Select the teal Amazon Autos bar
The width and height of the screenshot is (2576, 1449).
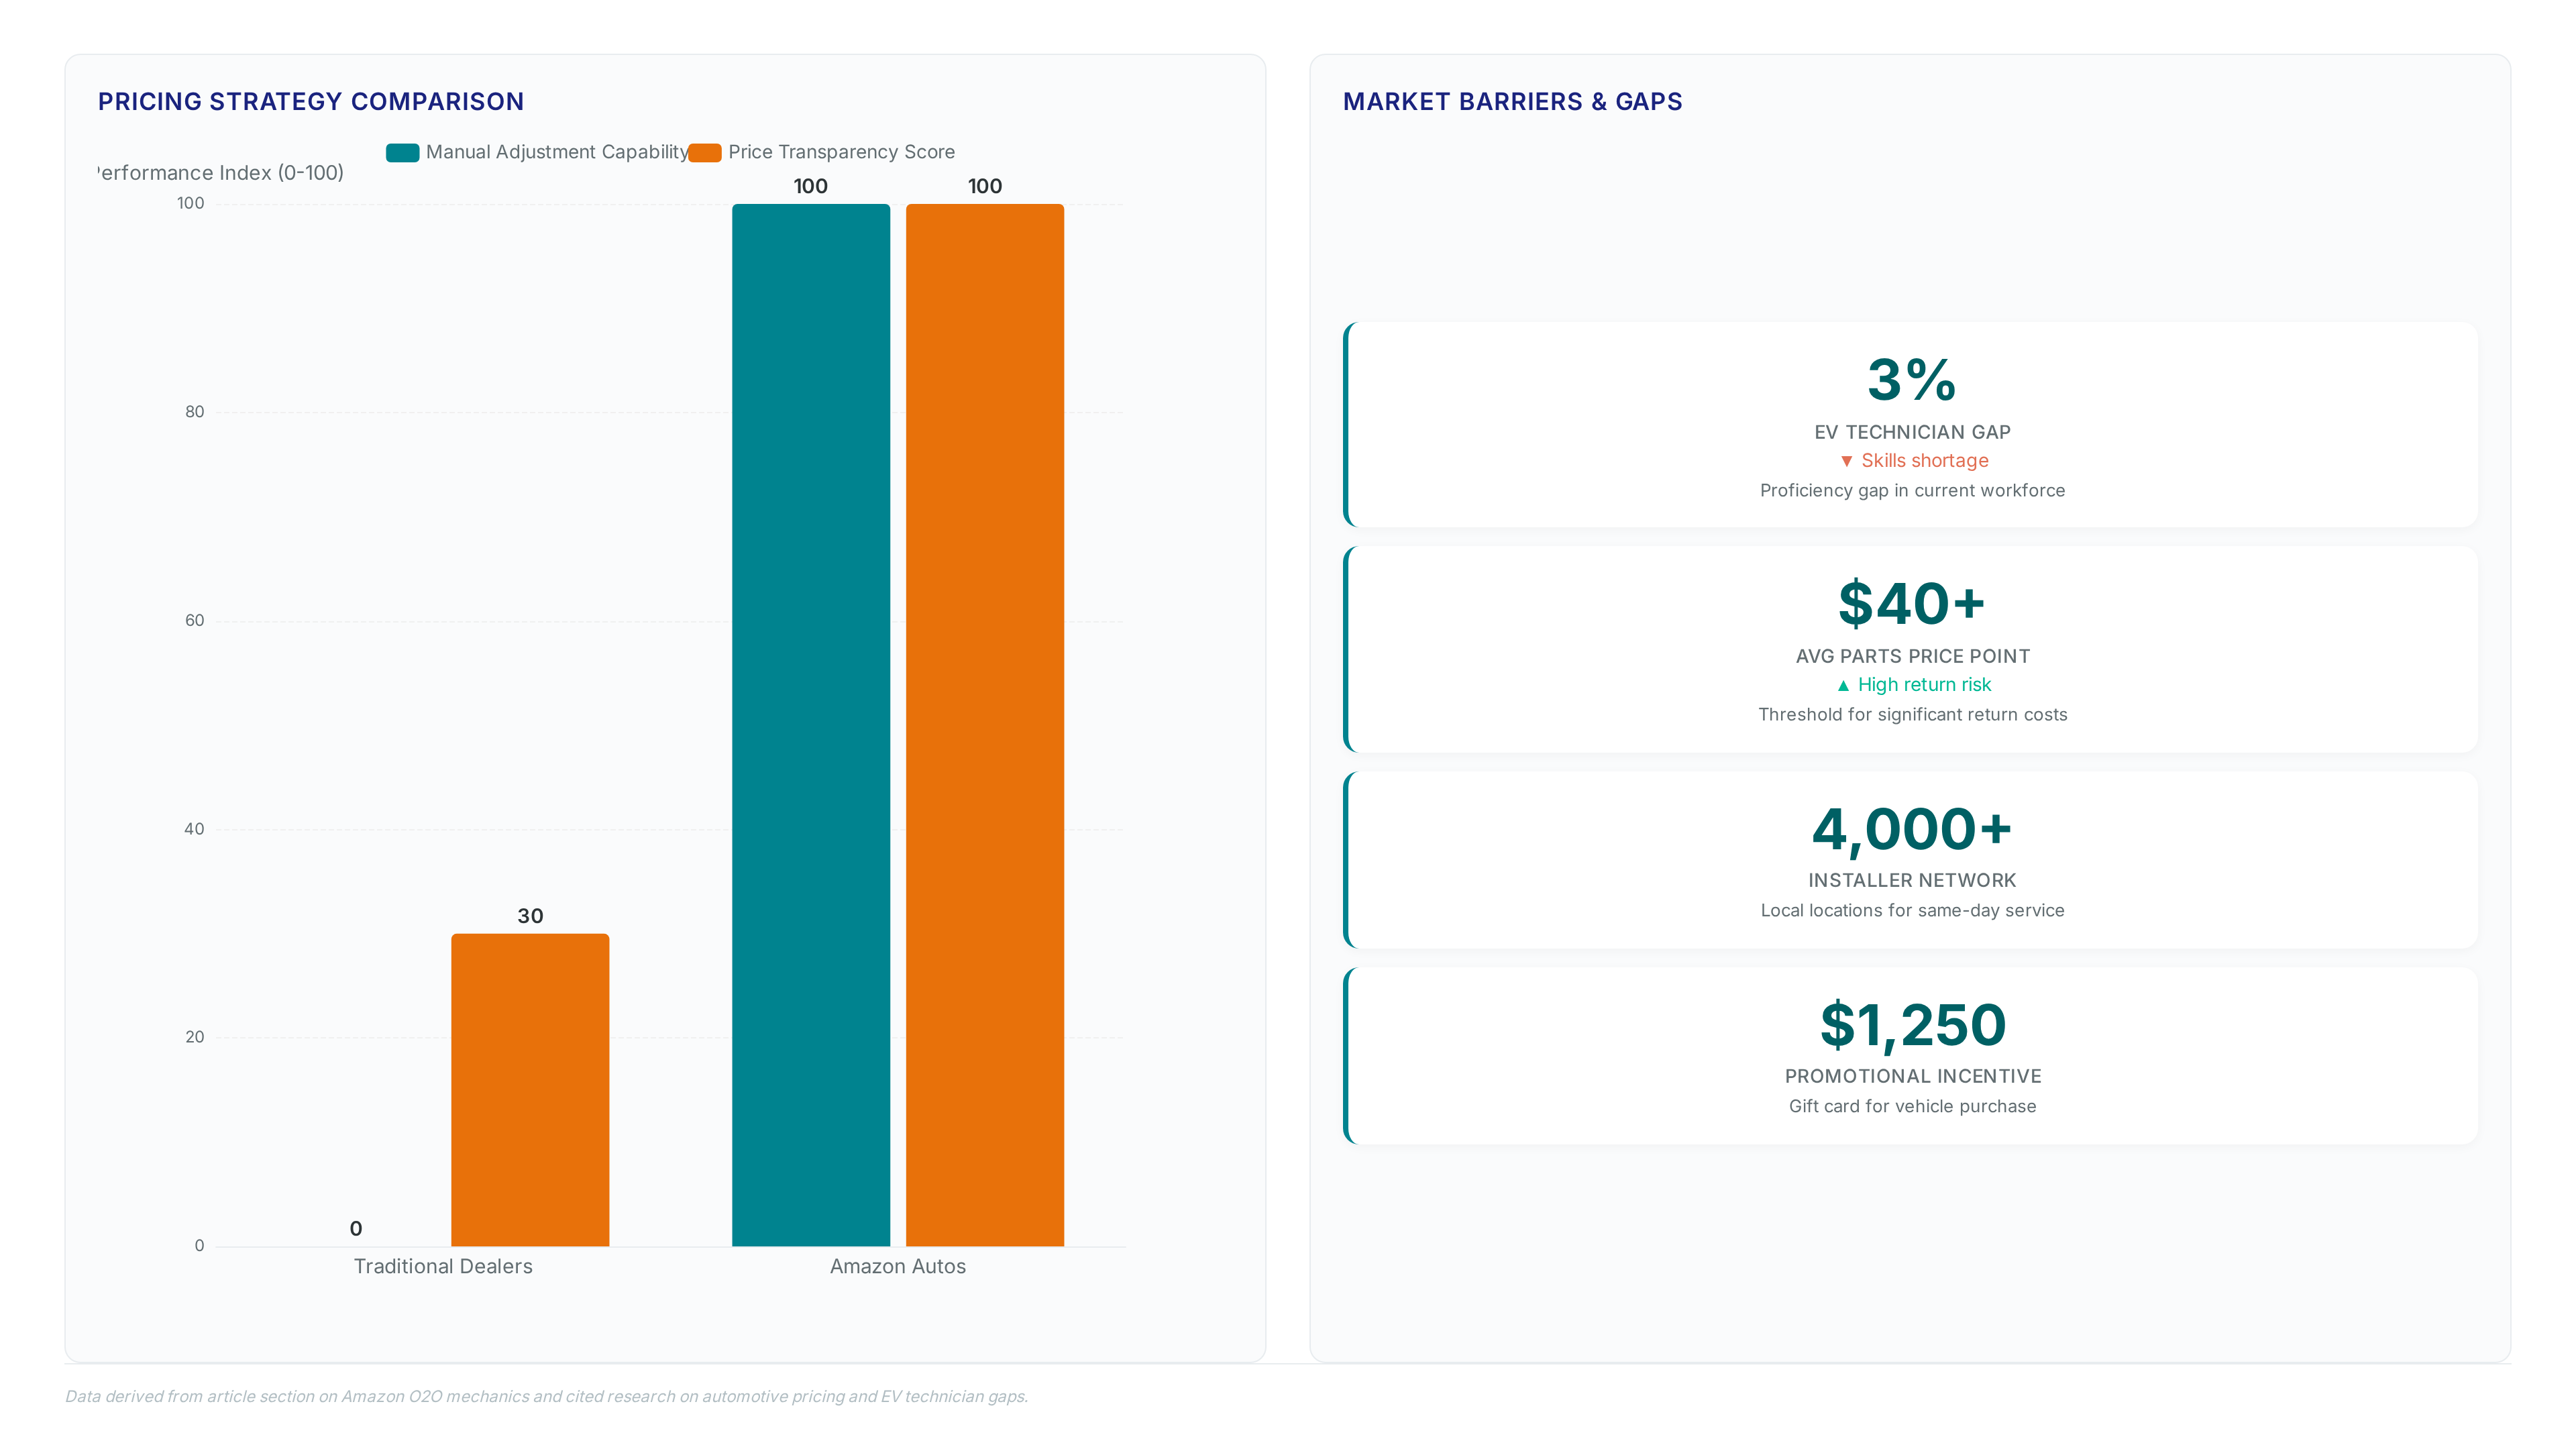click(811, 725)
